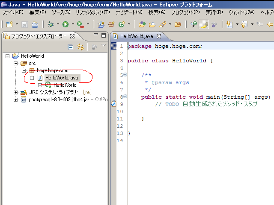This screenshot has height=205, width=274.
Task: Open the New Java Class dropdown arrow
Action: pos(129,24)
